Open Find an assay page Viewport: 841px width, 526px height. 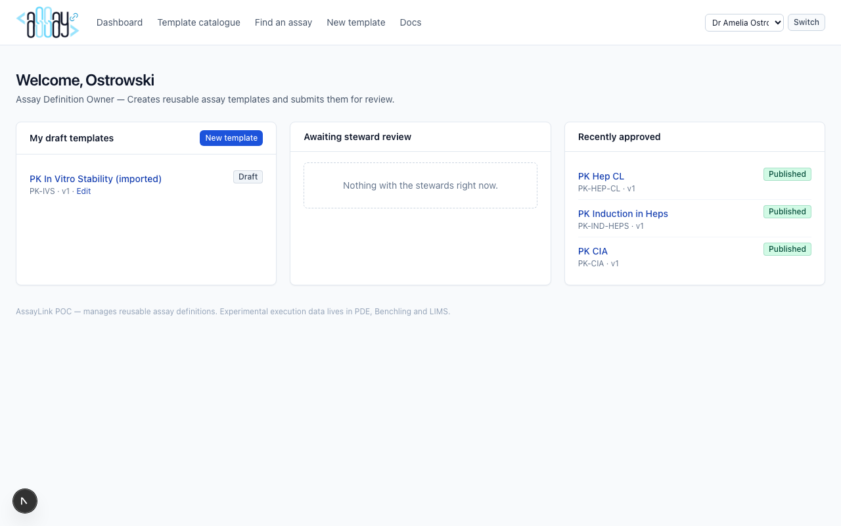(283, 22)
